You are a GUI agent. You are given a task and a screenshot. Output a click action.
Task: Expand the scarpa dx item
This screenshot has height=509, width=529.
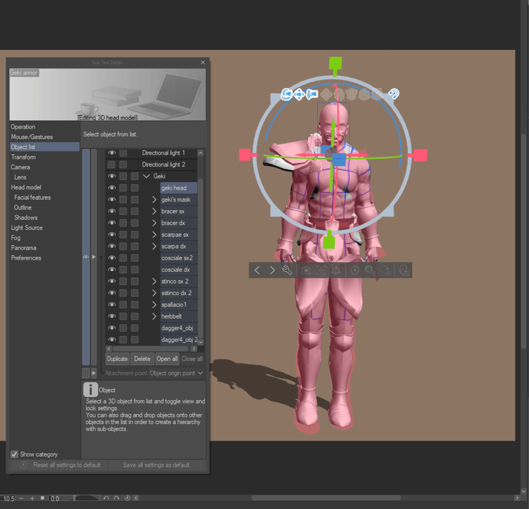(x=154, y=246)
